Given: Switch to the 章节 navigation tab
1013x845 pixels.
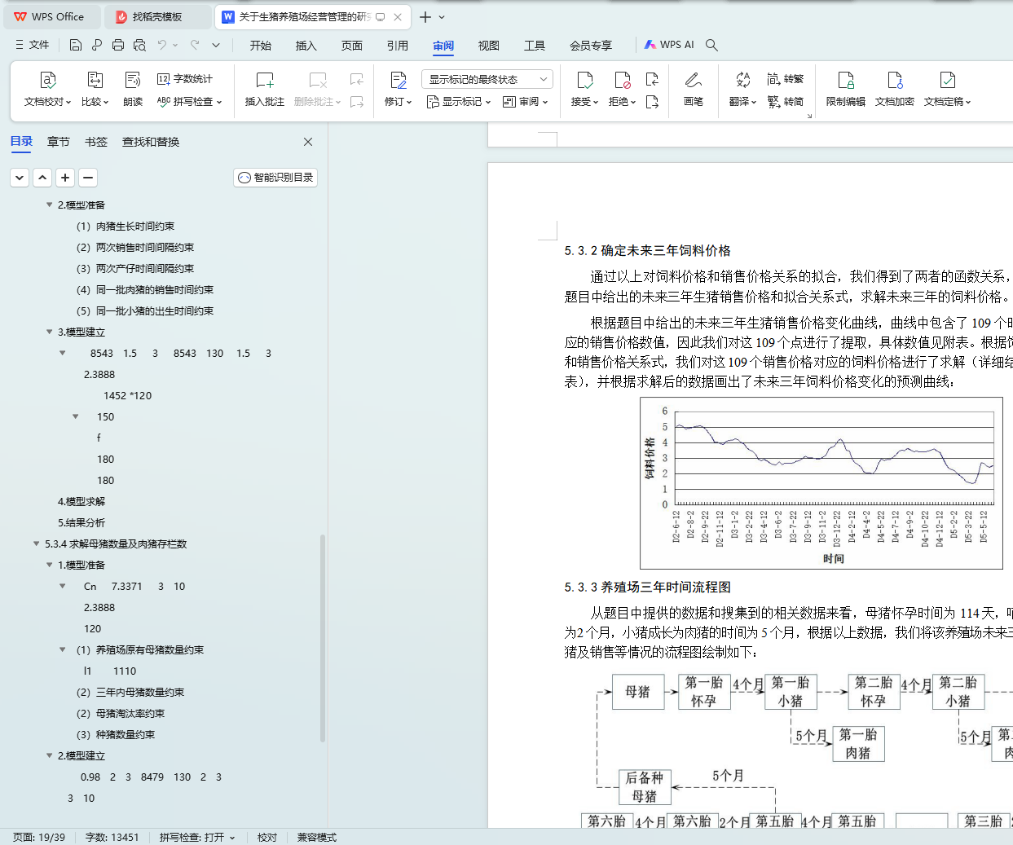Looking at the screenshot, I should point(59,142).
